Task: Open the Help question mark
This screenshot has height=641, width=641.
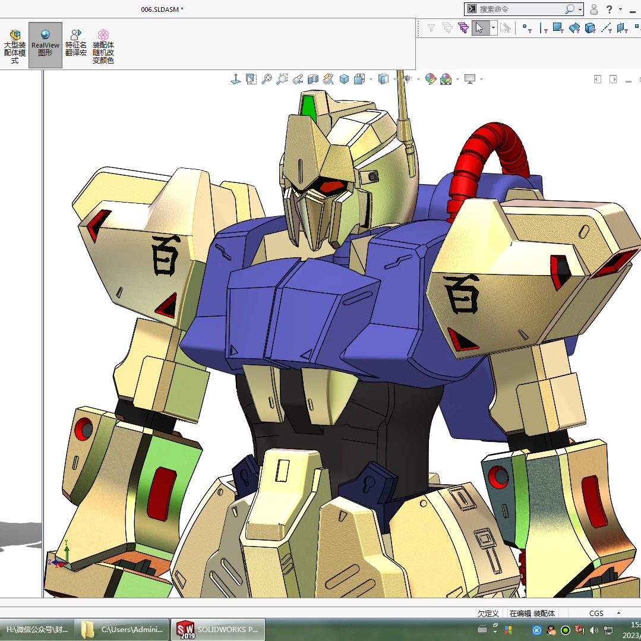Action: tap(610, 9)
